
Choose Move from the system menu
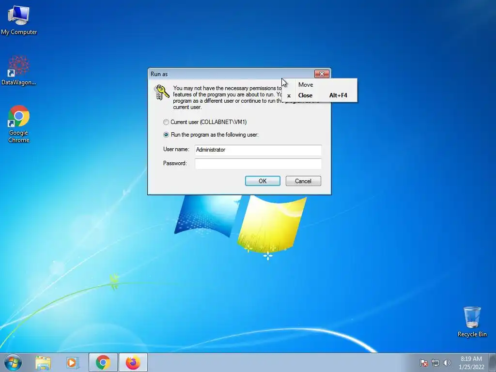coord(320,84)
